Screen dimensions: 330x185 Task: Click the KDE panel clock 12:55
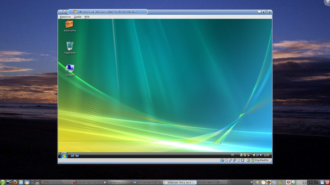313,182
